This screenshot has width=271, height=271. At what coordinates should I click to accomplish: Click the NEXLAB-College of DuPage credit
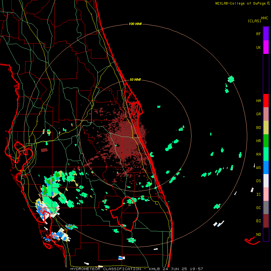tap(242, 3)
